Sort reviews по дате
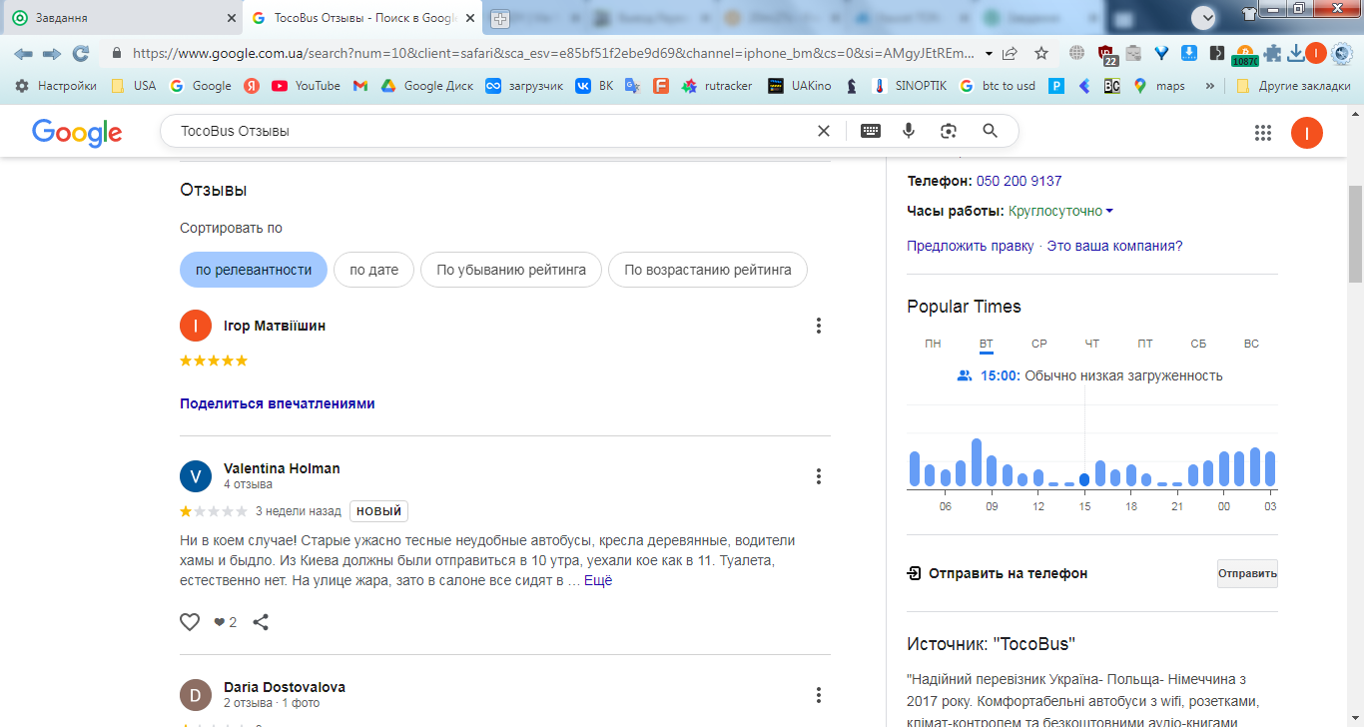 pos(373,270)
